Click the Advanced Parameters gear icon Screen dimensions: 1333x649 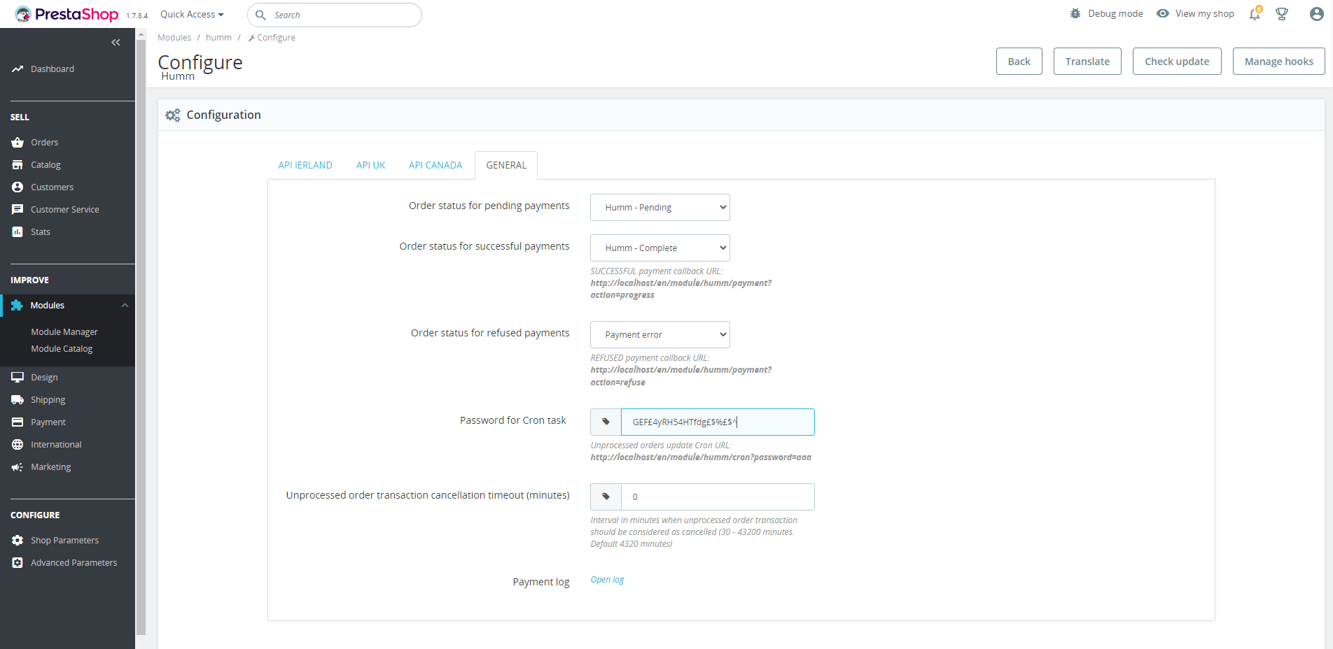(18, 563)
